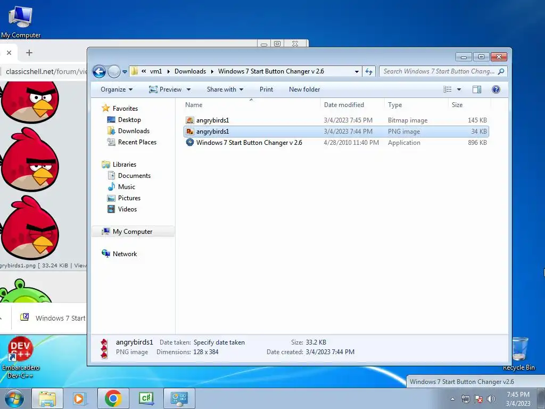This screenshot has height=409, width=545.
Task: Click the C# application taskbar icon
Action: 146,398
